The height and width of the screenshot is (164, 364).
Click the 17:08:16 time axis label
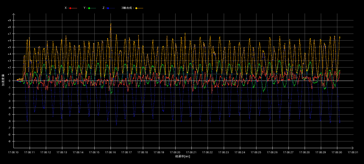tap(111, 152)
